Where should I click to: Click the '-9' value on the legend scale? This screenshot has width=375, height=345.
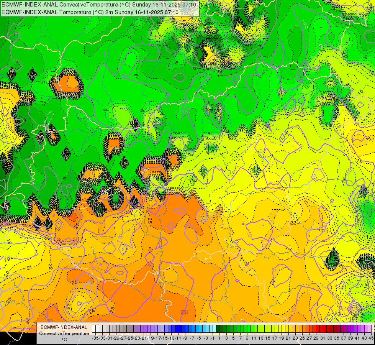click(x=185, y=338)
